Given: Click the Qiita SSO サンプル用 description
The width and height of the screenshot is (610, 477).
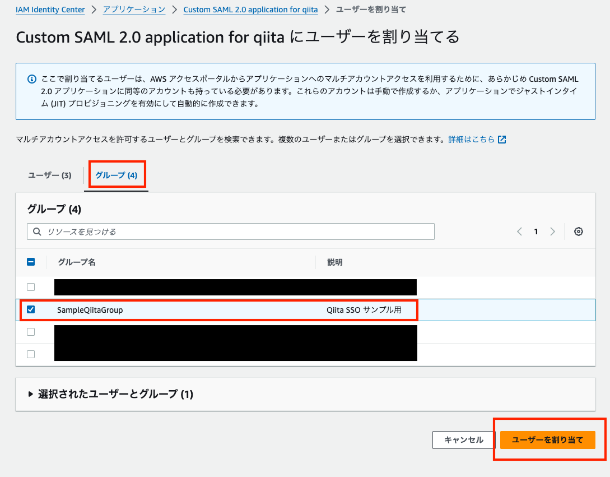Looking at the screenshot, I should (x=364, y=310).
